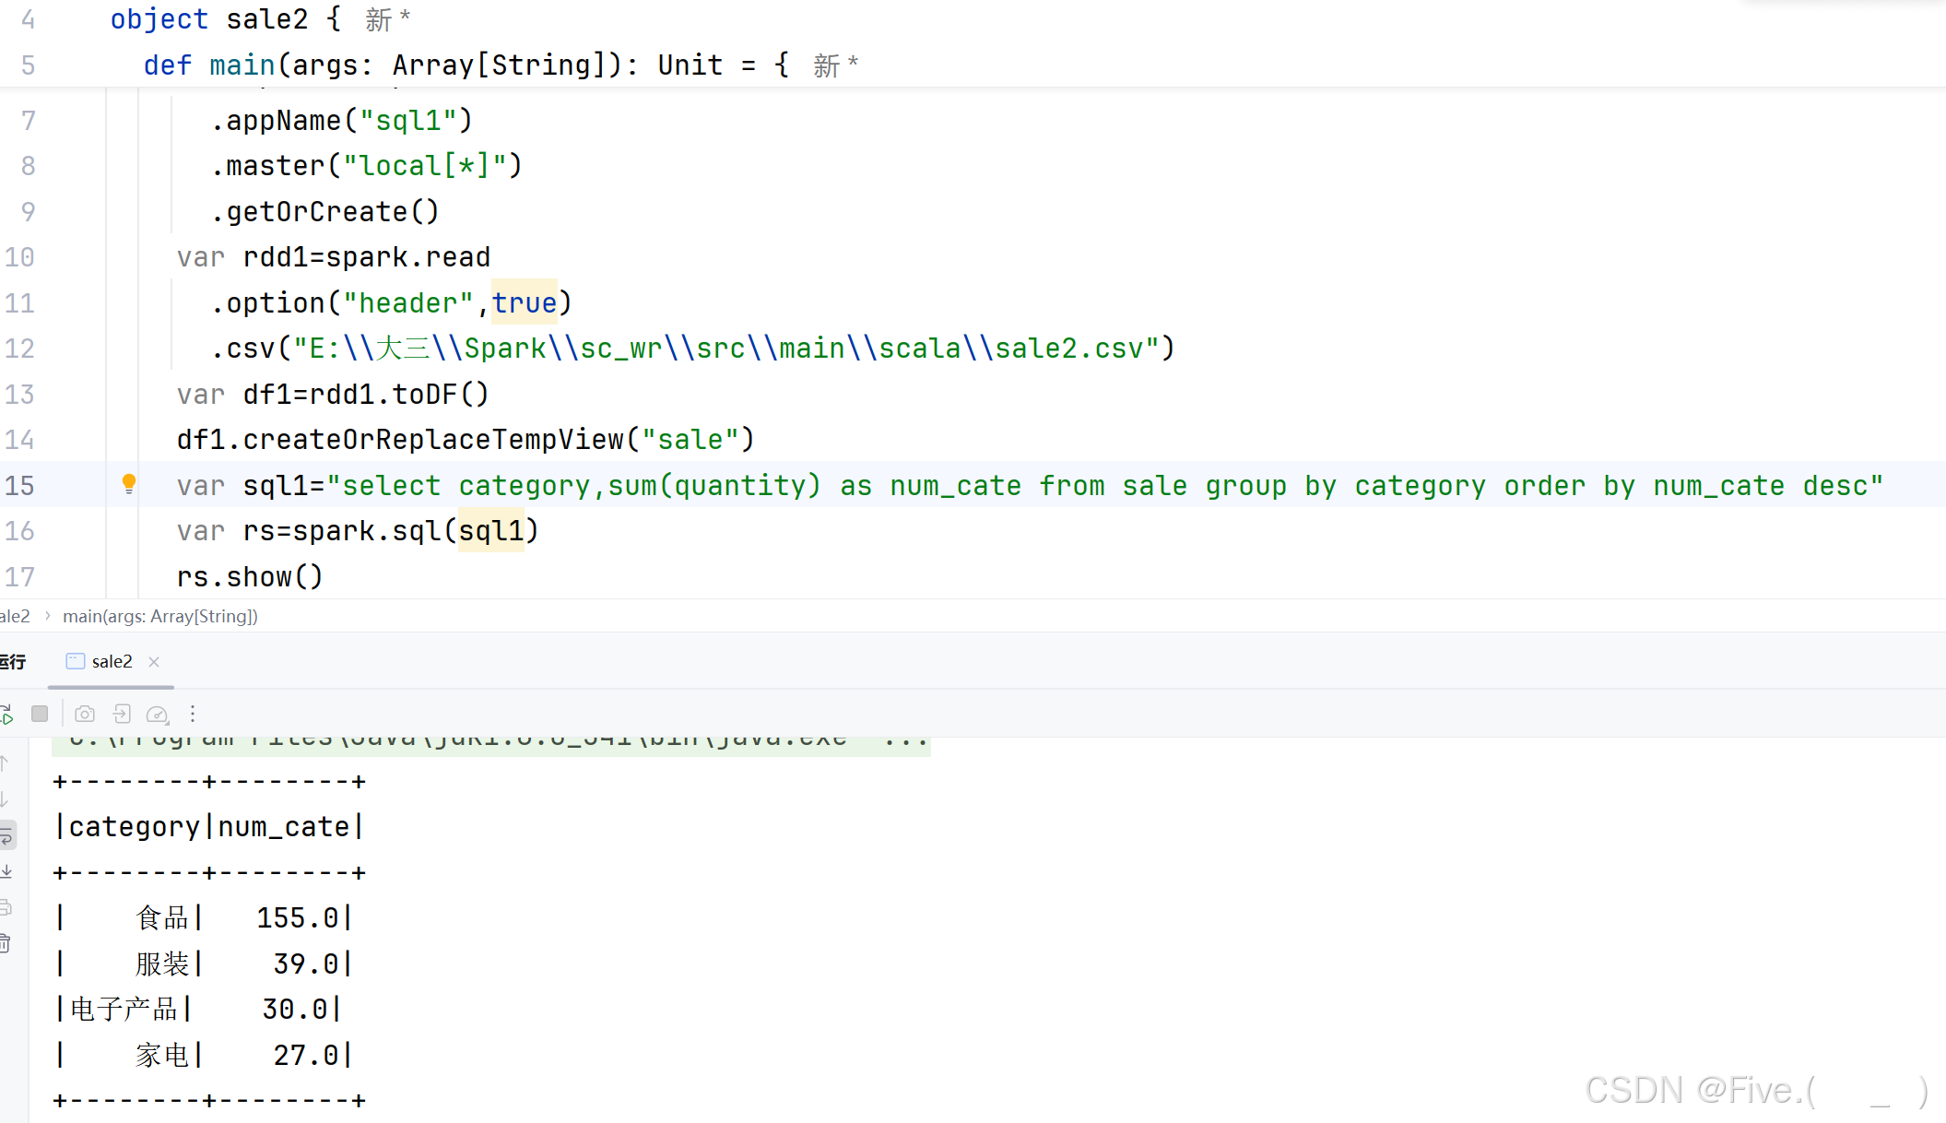Close the sale2 run tab
Image resolution: width=1946 pixels, height=1123 pixels.
click(x=154, y=661)
